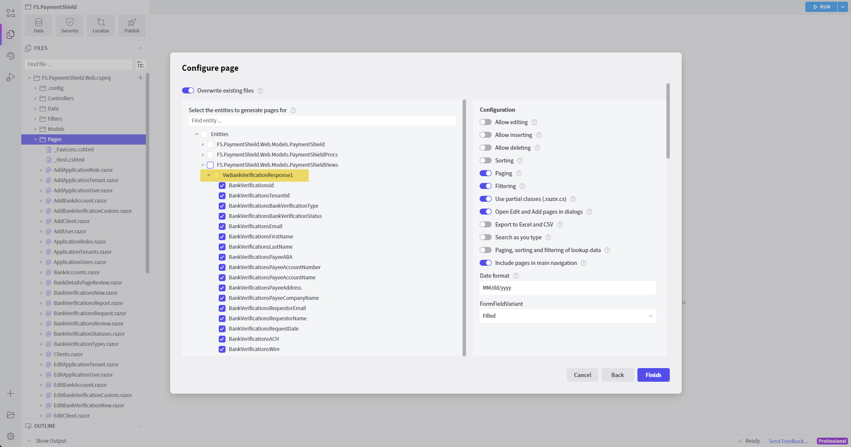Image resolution: width=851 pixels, height=447 pixels.
Task: Check the root Entities checkbox
Action: [204, 134]
